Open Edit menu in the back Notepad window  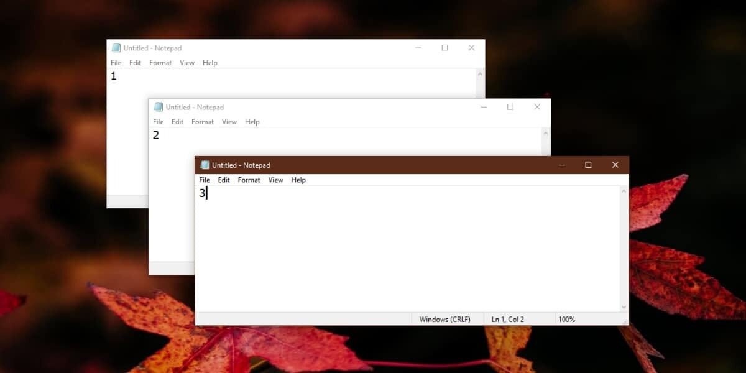point(136,63)
